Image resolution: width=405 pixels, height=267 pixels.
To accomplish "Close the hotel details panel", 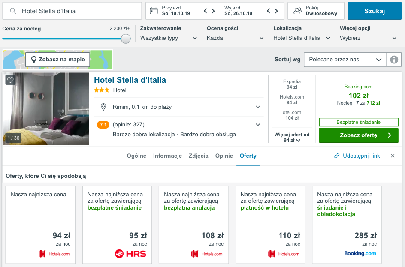I will (x=393, y=156).
